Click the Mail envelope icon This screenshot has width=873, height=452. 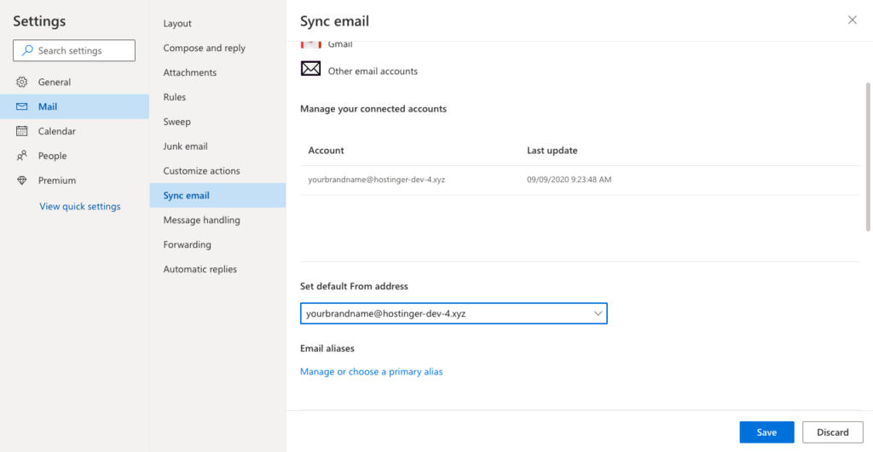point(21,106)
